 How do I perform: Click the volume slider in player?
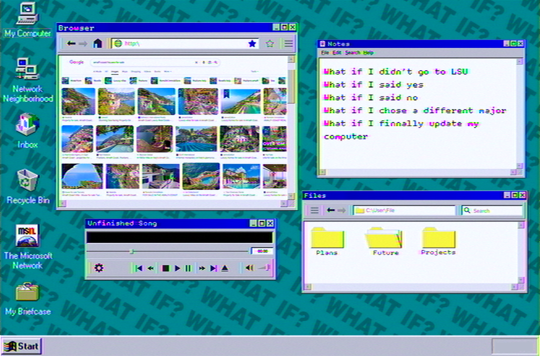[264, 267]
